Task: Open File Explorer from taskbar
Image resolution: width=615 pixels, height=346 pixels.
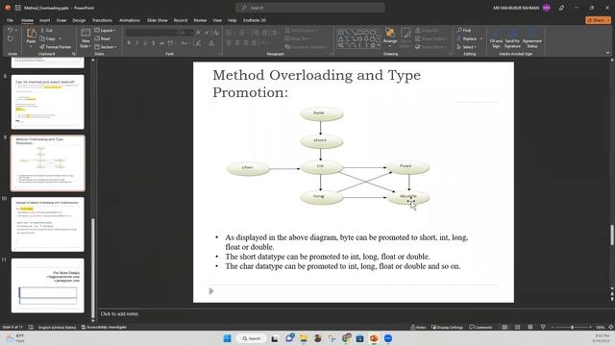Action: click(304, 338)
